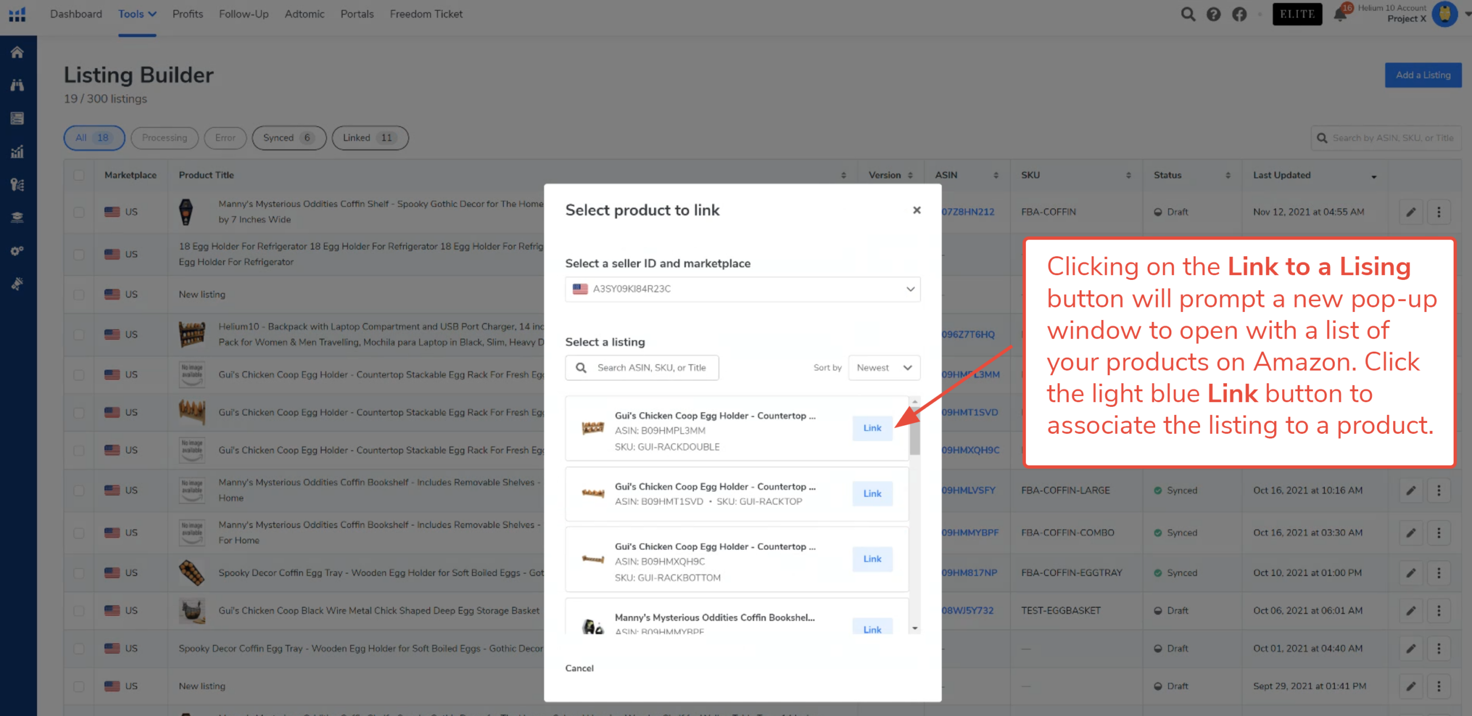1472x716 pixels.
Task: Open the notifications bell icon
Action: [x=1340, y=14]
